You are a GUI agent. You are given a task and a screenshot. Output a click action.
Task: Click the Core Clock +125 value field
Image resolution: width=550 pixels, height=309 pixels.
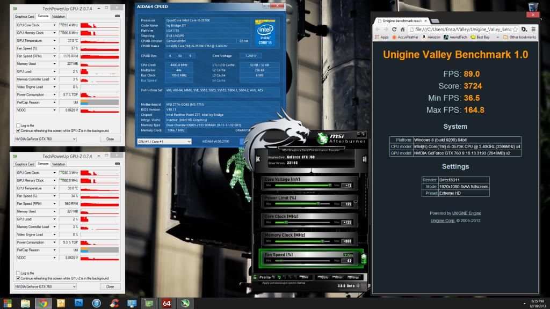pyautogui.click(x=347, y=222)
